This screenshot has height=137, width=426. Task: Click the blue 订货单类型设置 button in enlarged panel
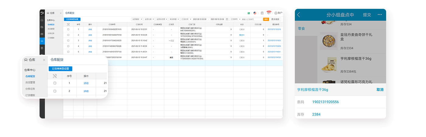[x=60, y=69]
